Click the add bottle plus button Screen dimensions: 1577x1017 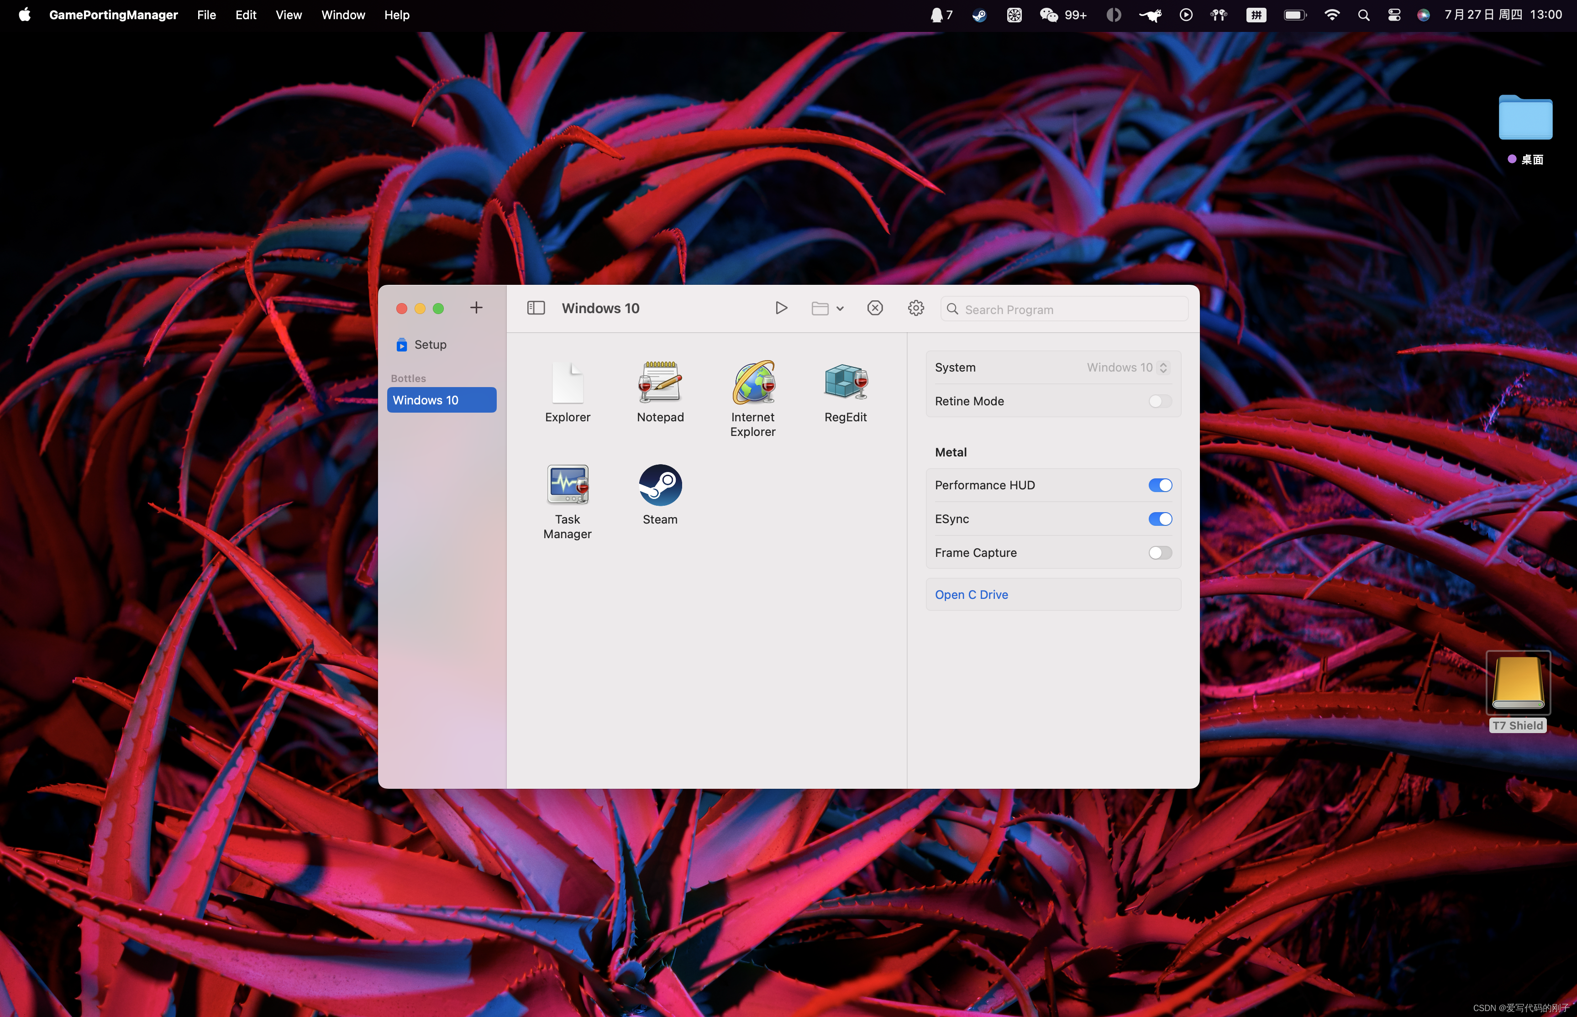click(x=476, y=308)
